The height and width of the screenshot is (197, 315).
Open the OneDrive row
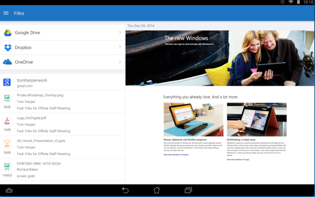[x=63, y=62]
